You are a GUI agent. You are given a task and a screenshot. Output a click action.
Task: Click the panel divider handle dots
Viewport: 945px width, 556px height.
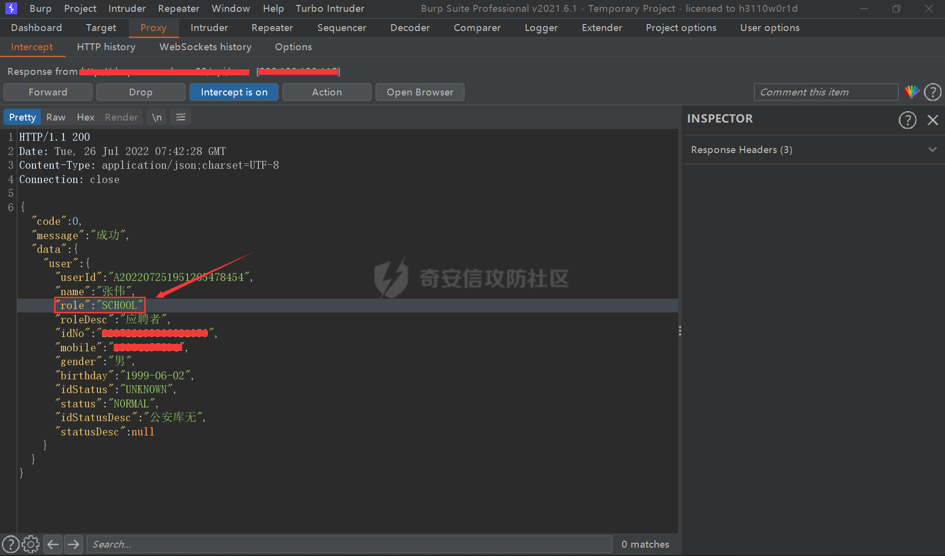pyautogui.click(x=680, y=331)
